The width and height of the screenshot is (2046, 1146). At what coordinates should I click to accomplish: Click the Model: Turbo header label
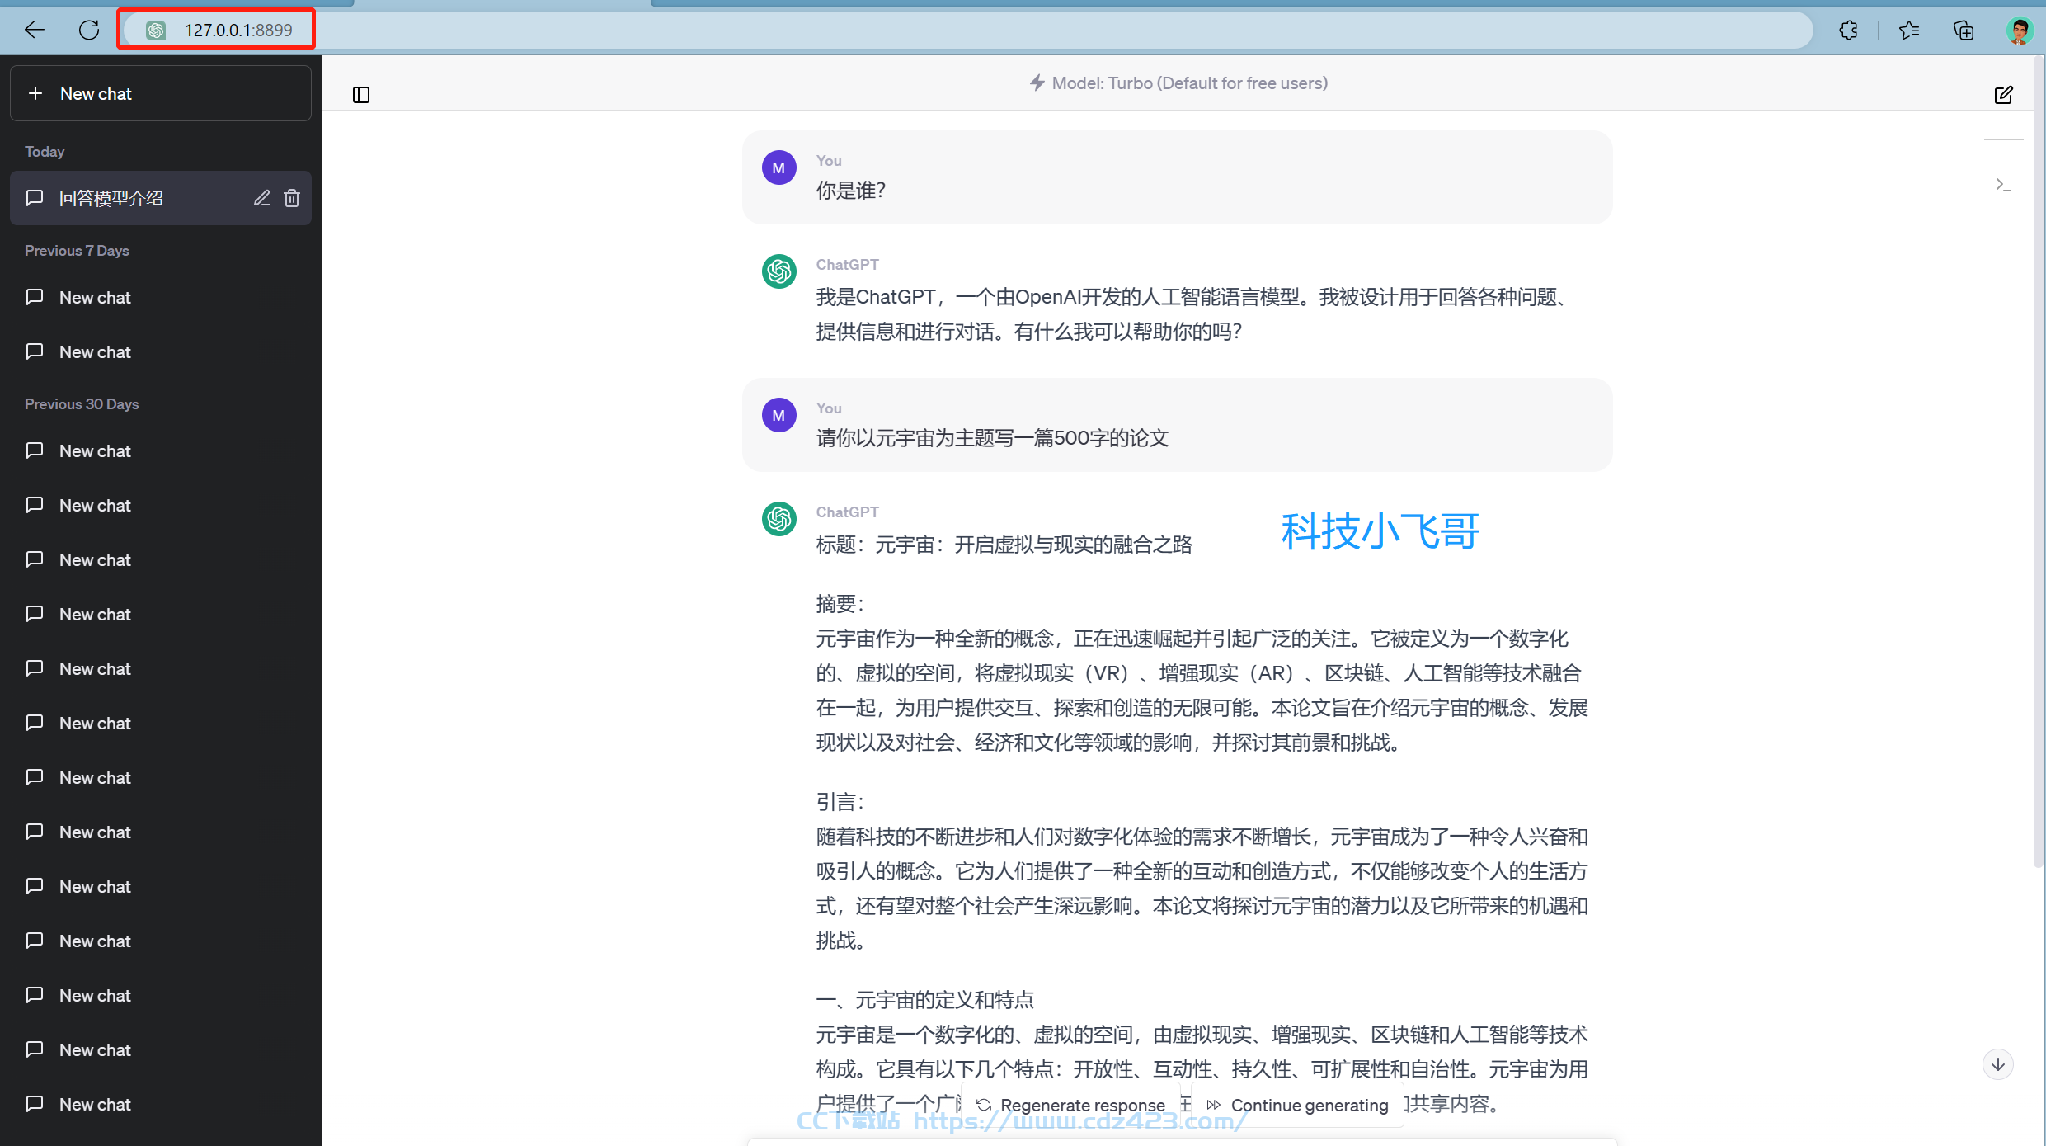pos(1178,83)
